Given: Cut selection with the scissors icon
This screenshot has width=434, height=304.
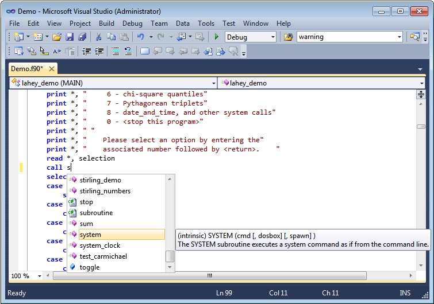Looking at the screenshot, I should [98, 37].
